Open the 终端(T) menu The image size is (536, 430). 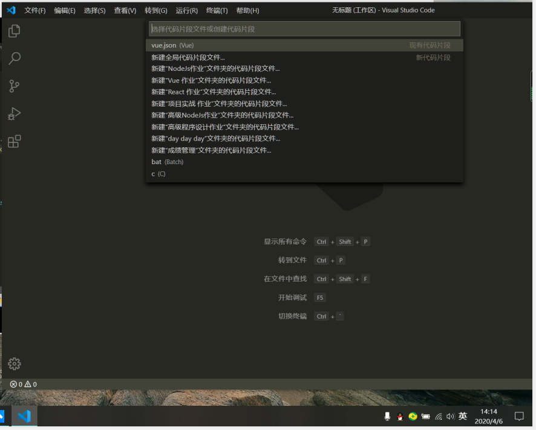(x=217, y=10)
